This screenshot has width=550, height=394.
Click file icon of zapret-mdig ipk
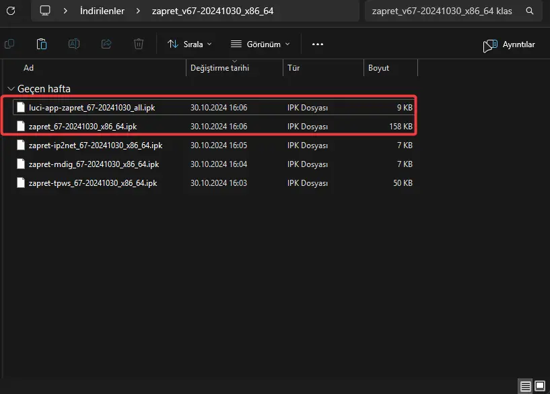click(x=21, y=164)
